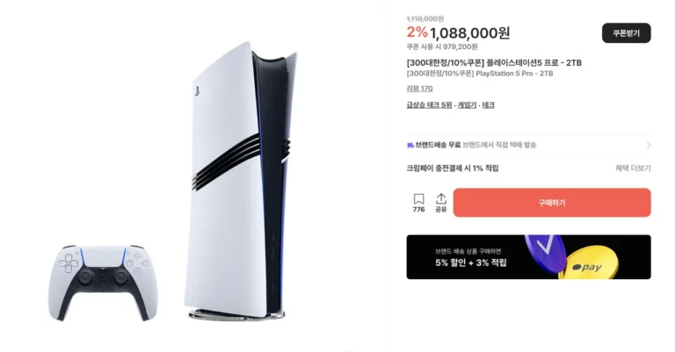The image size is (675, 352).
Task: Open 혜택 더보기 benefits details
Action: [x=633, y=168]
